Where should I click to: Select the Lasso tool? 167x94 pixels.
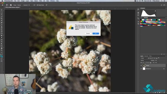[2, 14]
